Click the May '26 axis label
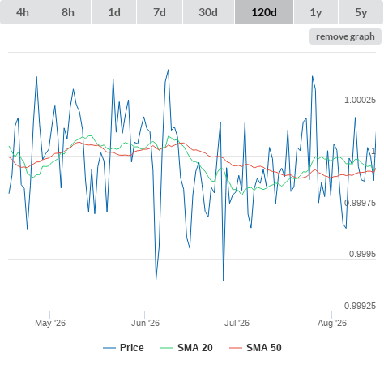Screen dimensions: 384x369 click(50, 323)
